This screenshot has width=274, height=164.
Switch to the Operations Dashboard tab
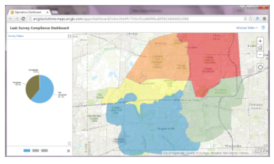(x=28, y=12)
